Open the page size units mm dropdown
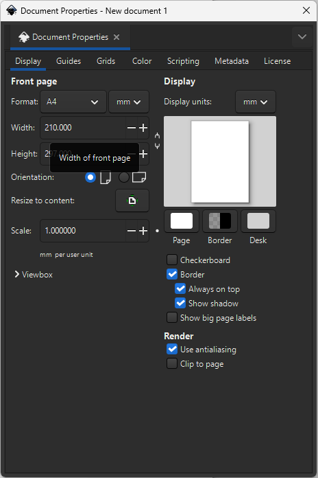Screen dimensions: 318x478 pos(129,102)
